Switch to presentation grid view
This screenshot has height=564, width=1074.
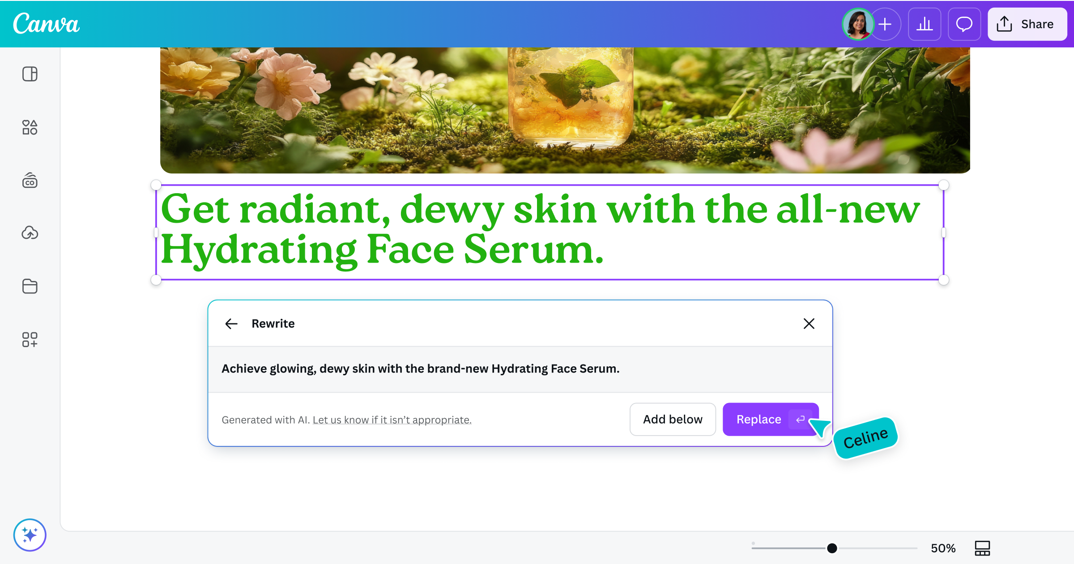click(x=981, y=548)
